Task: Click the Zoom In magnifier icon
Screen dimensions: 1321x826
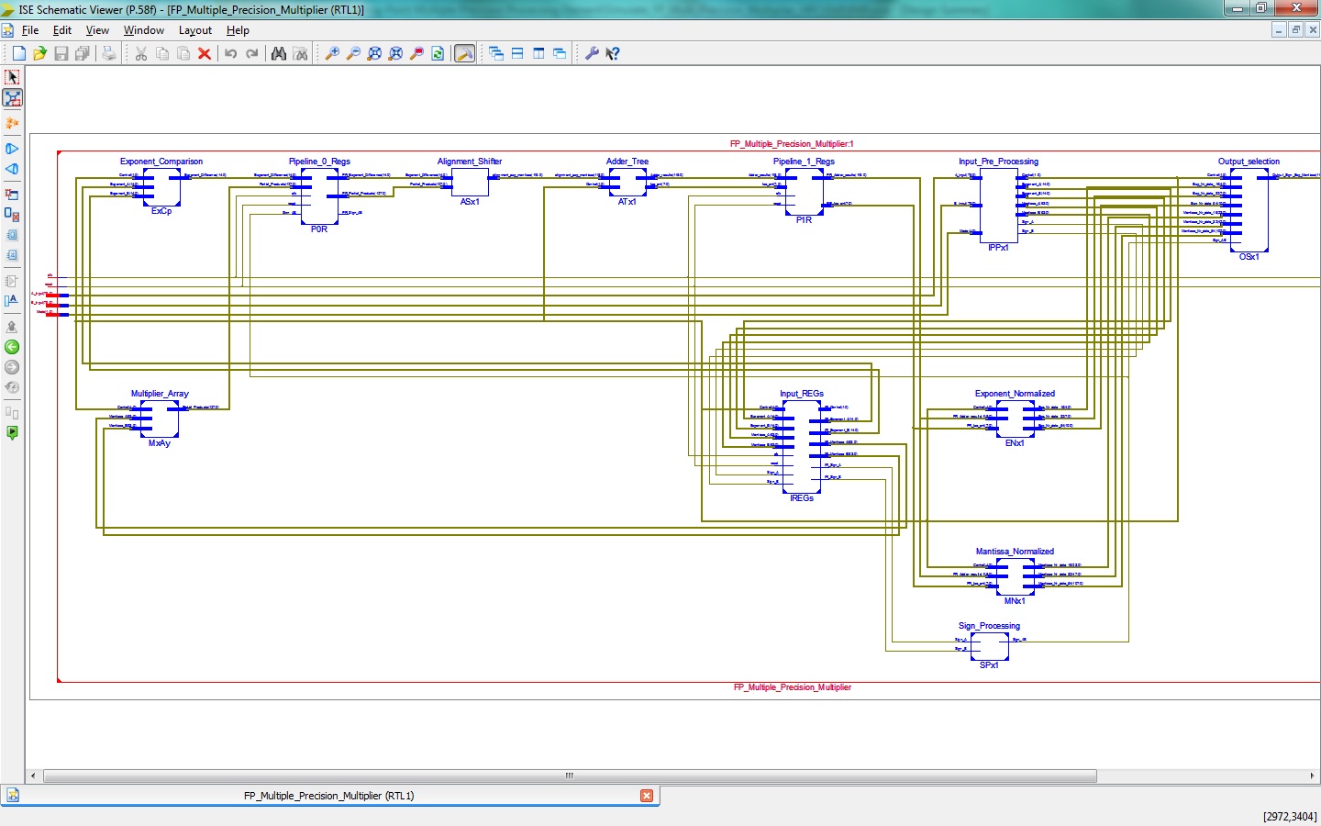Action: (332, 54)
